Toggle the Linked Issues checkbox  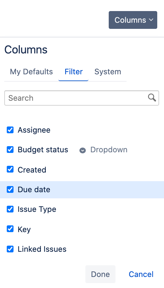point(10,249)
